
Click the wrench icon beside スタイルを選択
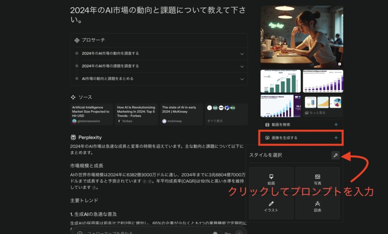coord(335,155)
